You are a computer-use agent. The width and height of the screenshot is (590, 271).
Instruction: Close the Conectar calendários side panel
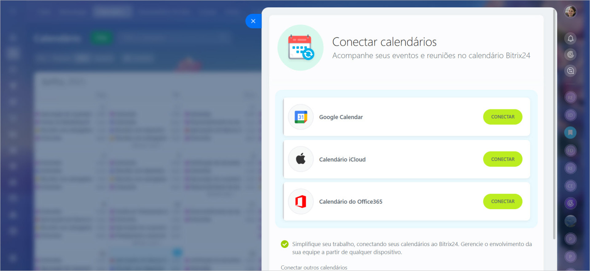(x=253, y=21)
